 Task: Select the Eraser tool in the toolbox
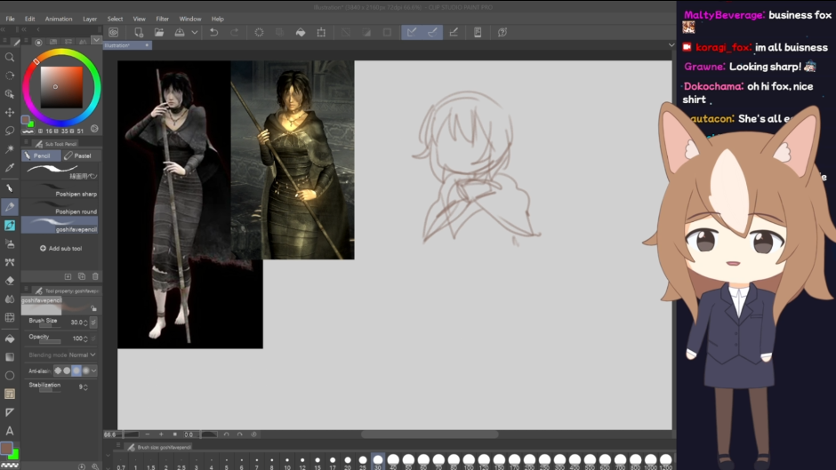(10, 281)
